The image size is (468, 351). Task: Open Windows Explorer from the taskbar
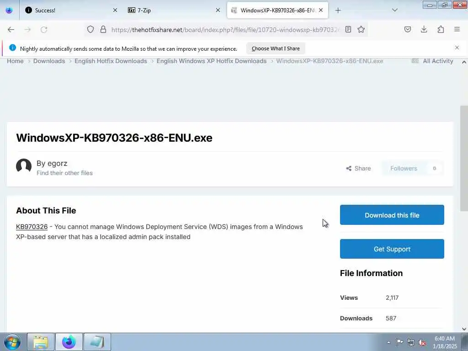41,342
